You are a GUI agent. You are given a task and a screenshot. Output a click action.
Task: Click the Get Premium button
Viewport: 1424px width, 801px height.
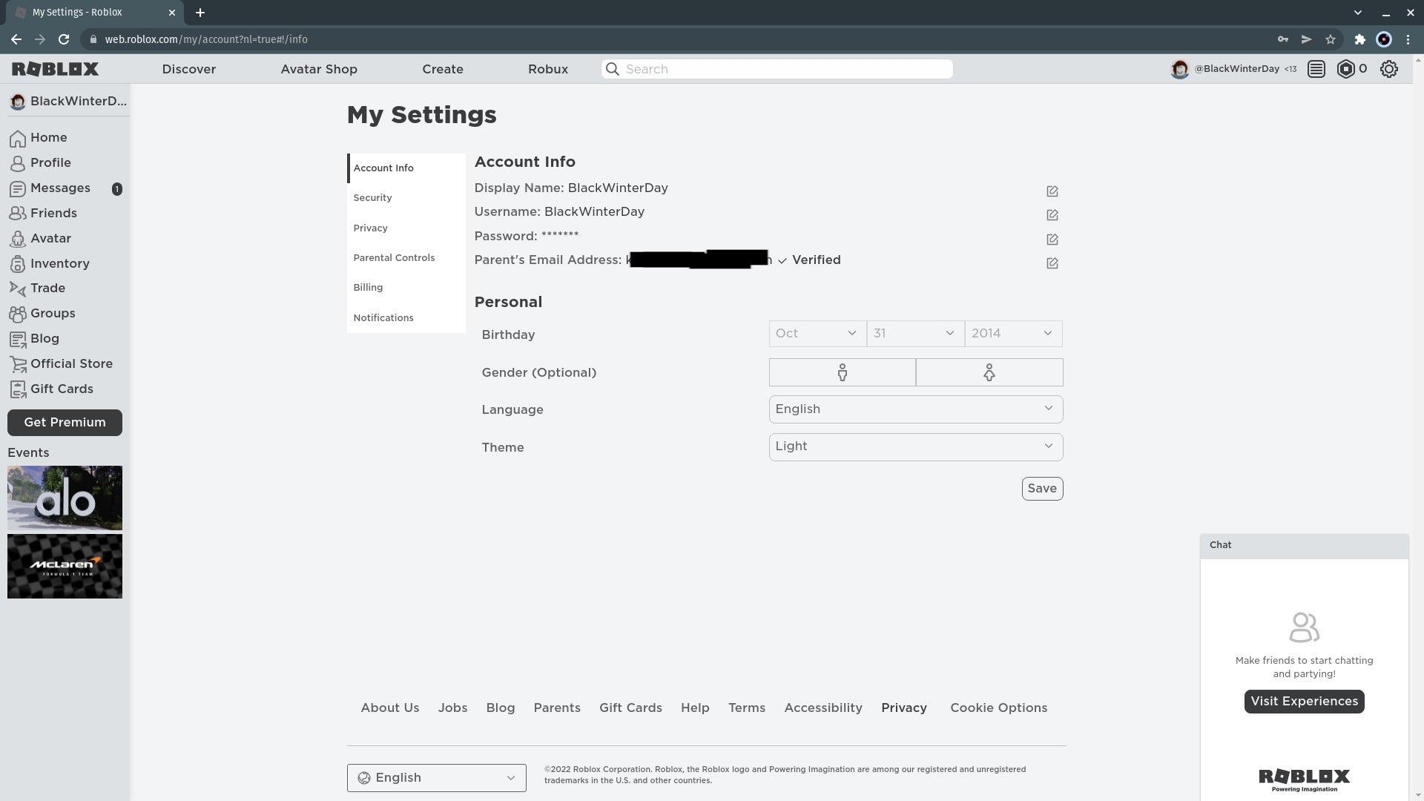[x=65, y=423]
